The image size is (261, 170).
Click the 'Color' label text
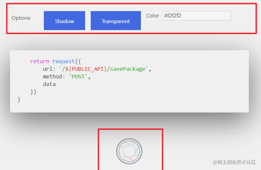(153, 16)
